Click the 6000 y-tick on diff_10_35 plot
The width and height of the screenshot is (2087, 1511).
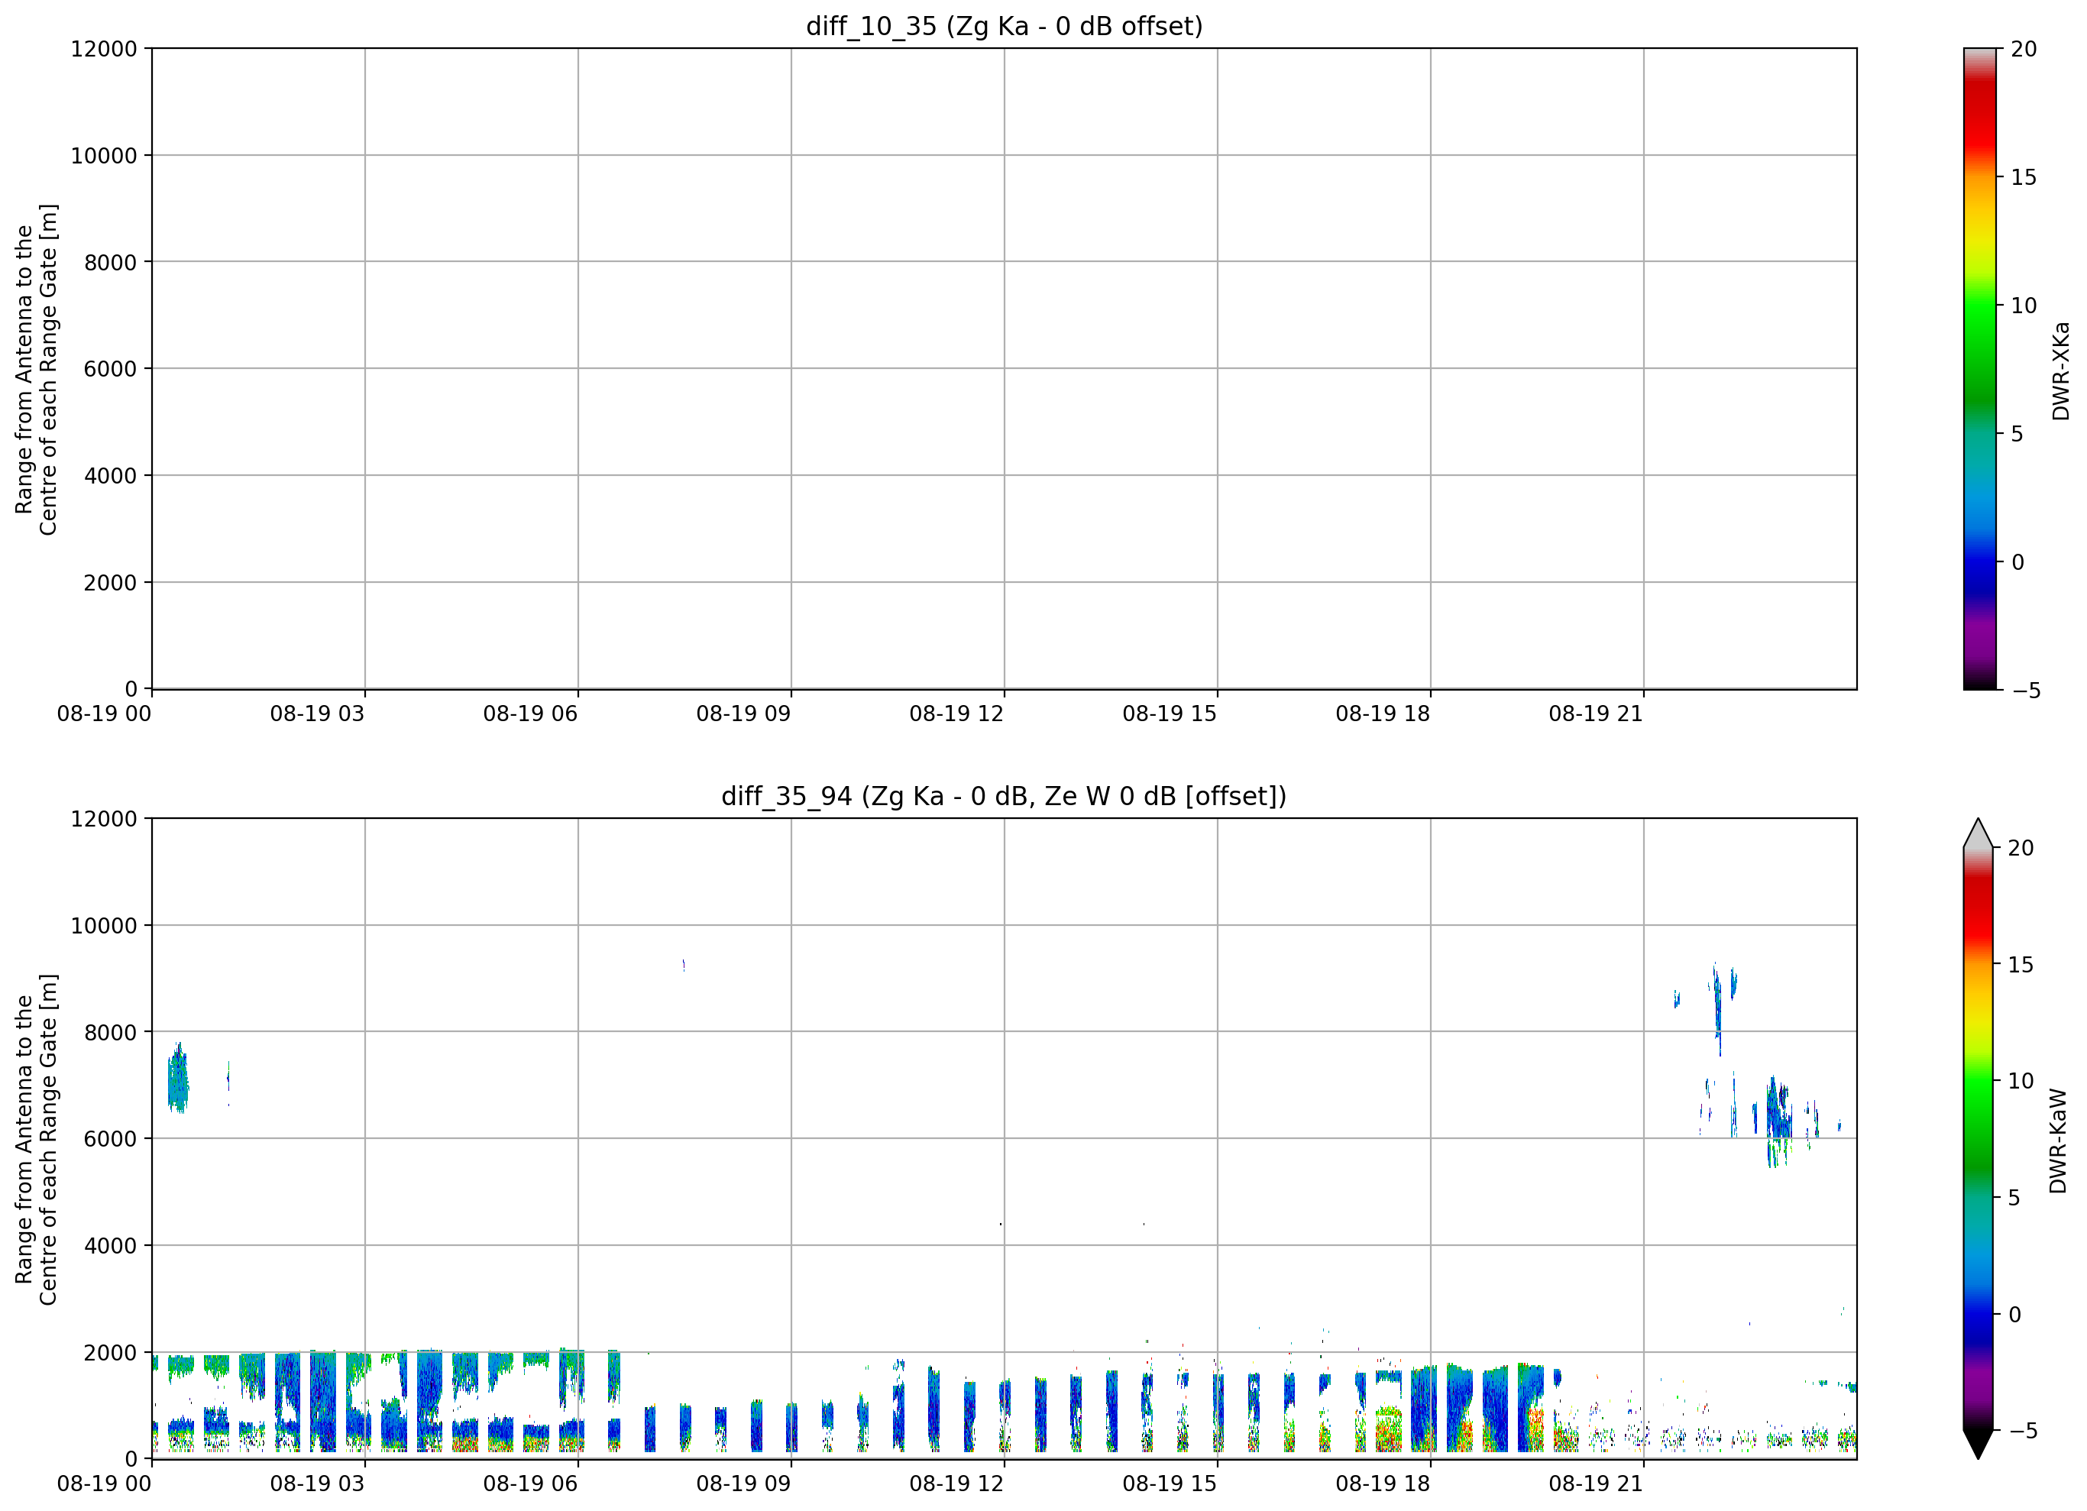pyautogui.click(x=111, y=369)
